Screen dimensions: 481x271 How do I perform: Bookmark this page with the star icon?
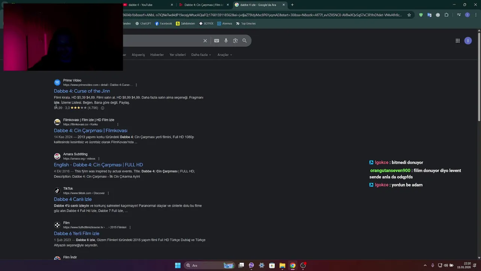coord(409,15)
